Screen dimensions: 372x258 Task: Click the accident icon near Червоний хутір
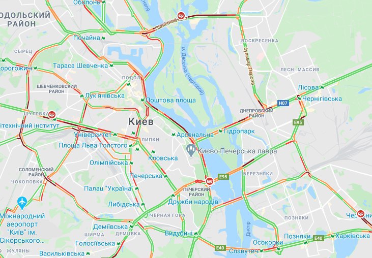point(361,213)
